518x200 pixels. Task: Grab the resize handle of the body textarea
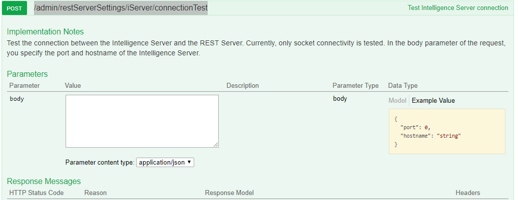(x=216, y=145)
